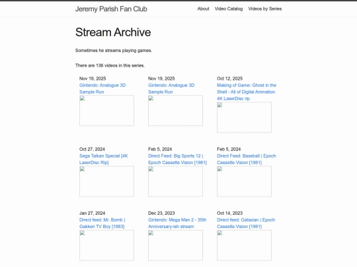Click thumbnail of Galaxian video
This screenshot has height=267, width=357.
244,245
